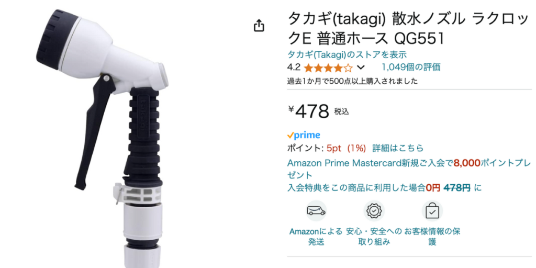The width and height of the screenshot is (536, 268).
Task: Click the customer information protection bag icon
Action: point(432,210)
